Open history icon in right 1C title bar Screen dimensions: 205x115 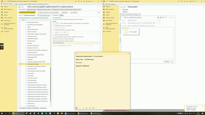click(182, 1)
